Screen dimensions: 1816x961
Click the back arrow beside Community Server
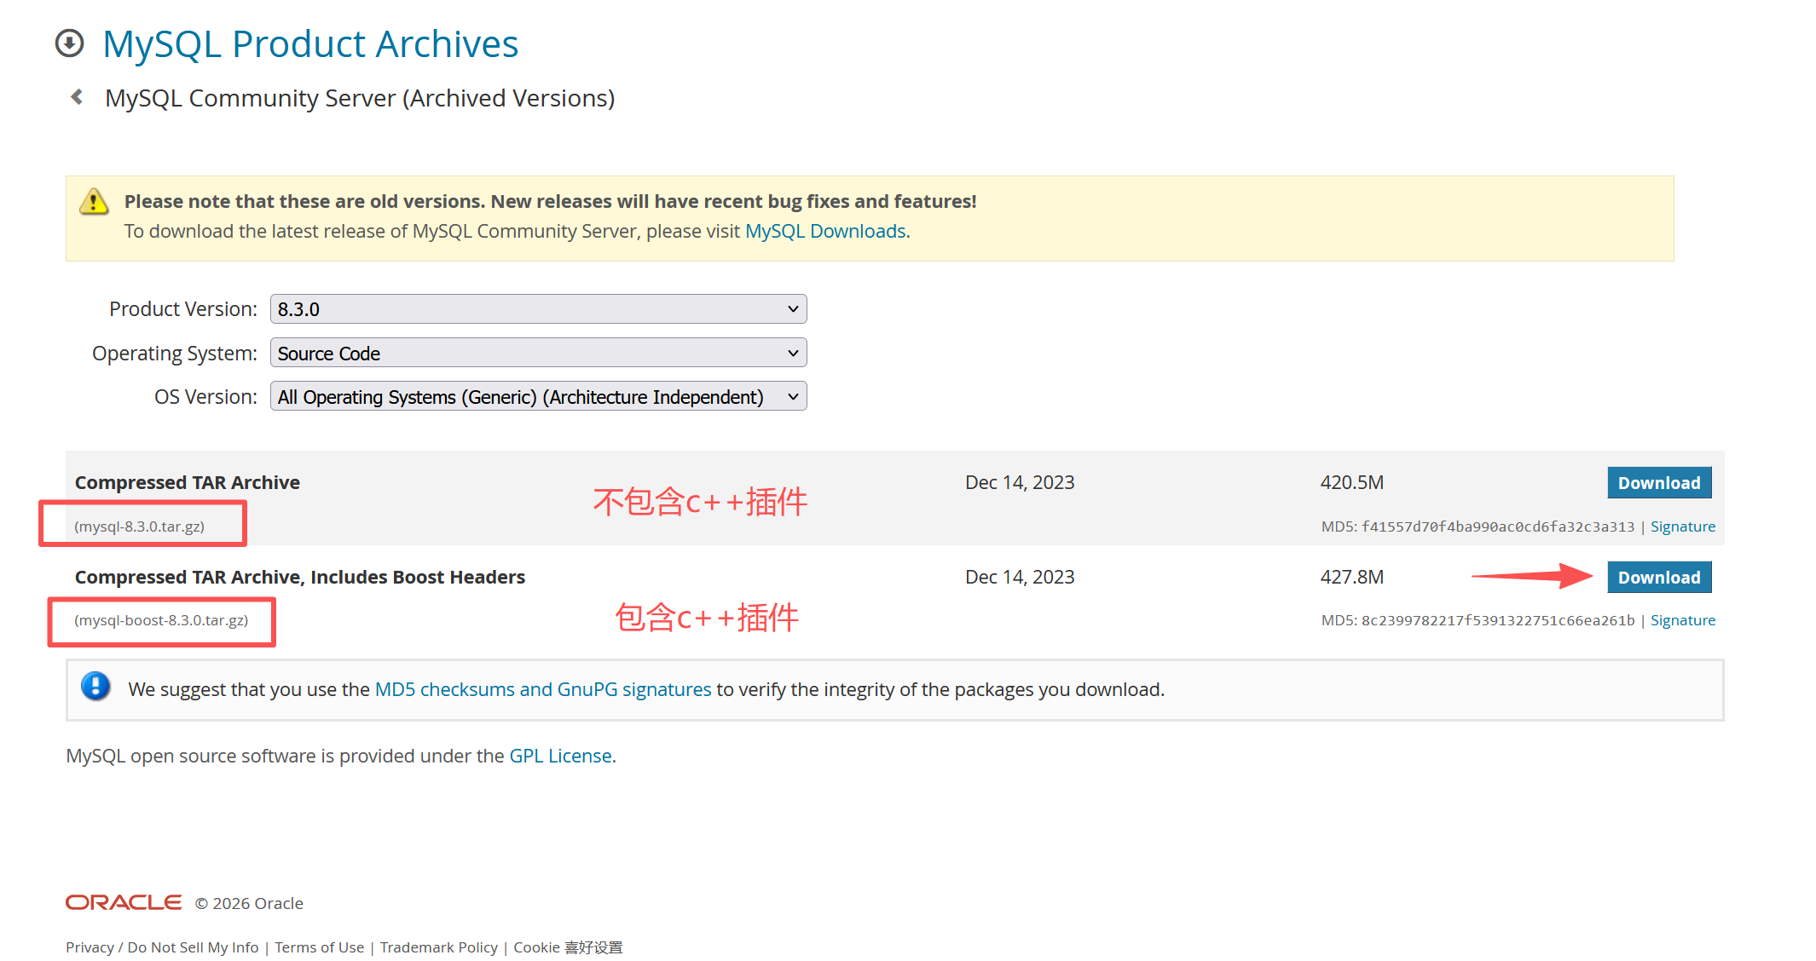pos(77,97)
